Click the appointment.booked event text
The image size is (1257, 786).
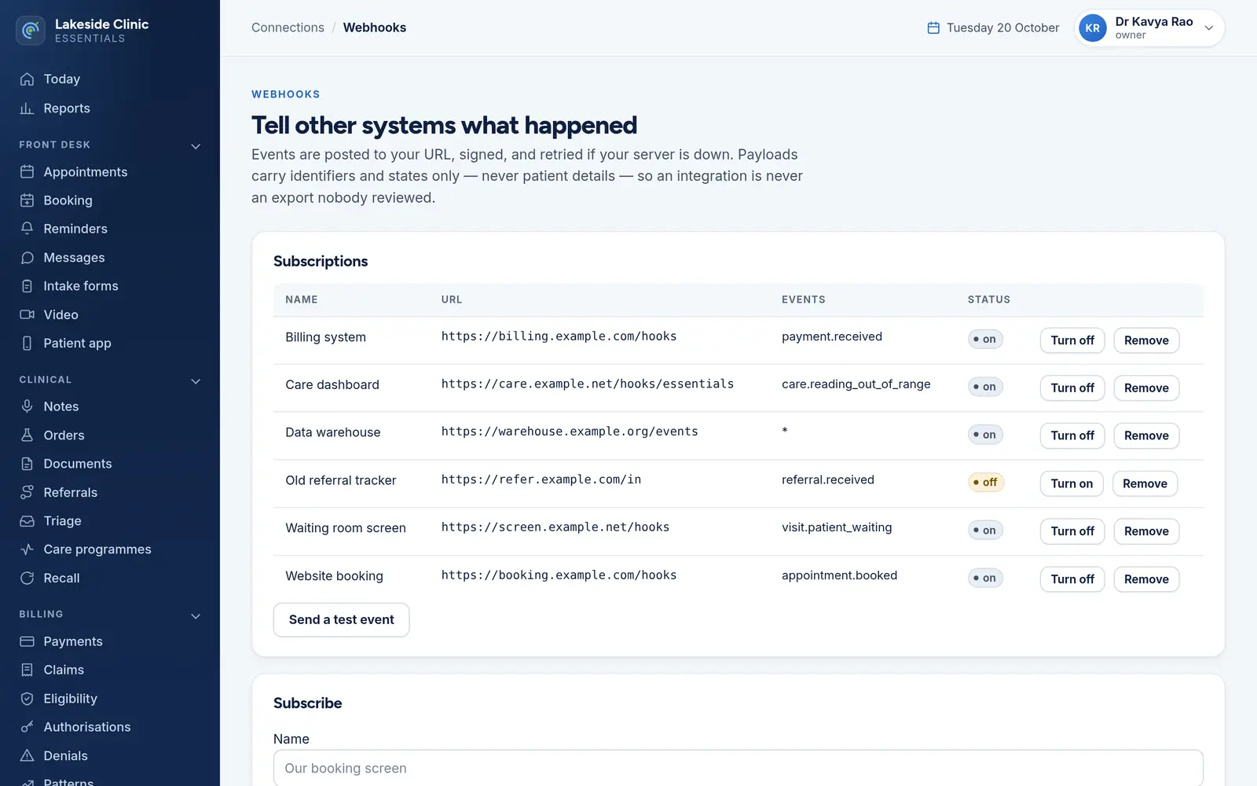point(839,575)
